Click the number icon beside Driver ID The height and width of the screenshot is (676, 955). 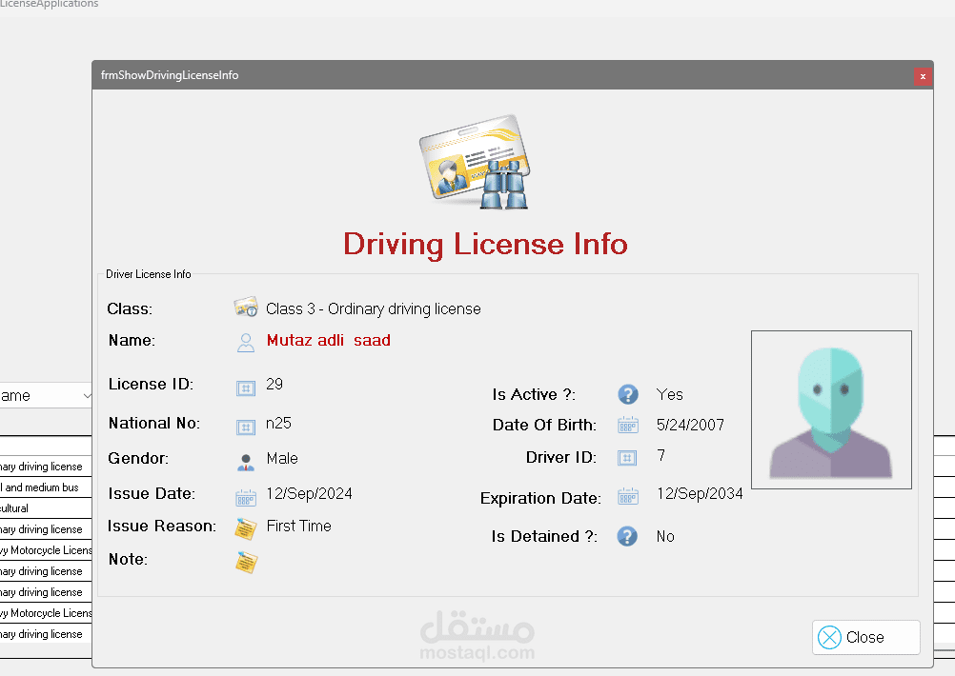[x=627, y=458]
